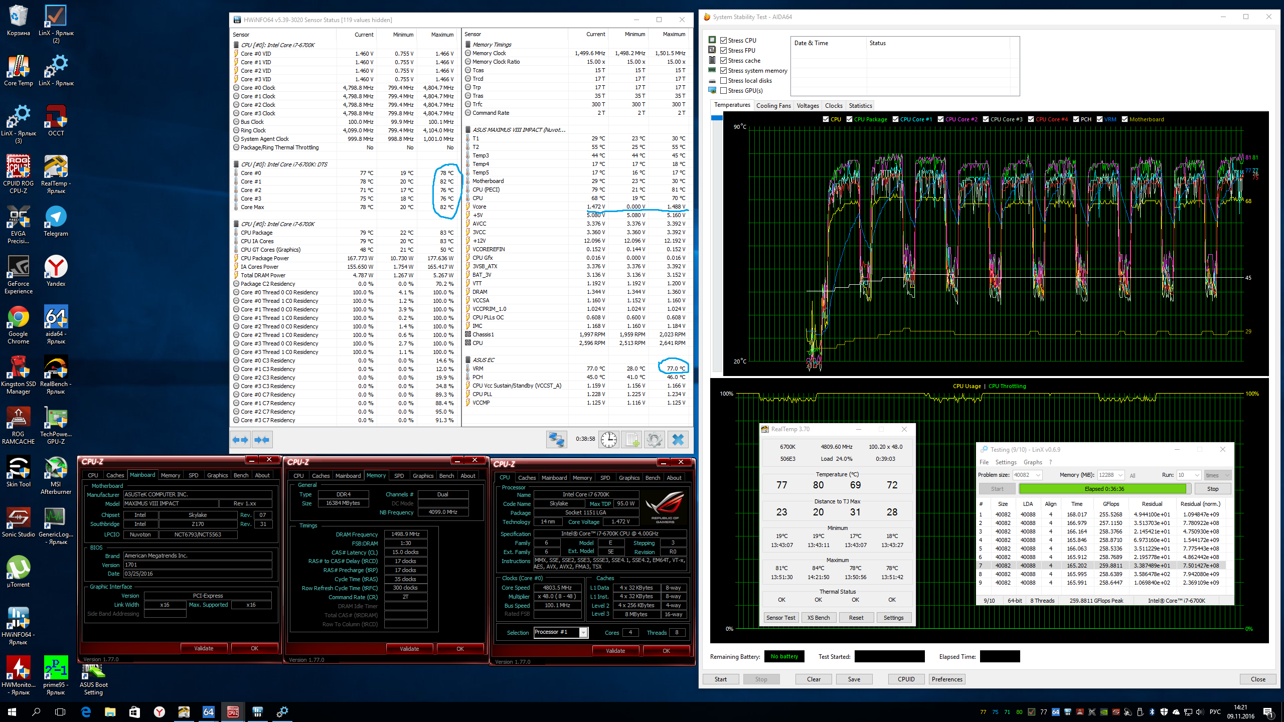The height and width of the screenshot is (722, 1284).
Task: Click HWiNFO expand columns left-right arrows icon
Action: [240, 440]
